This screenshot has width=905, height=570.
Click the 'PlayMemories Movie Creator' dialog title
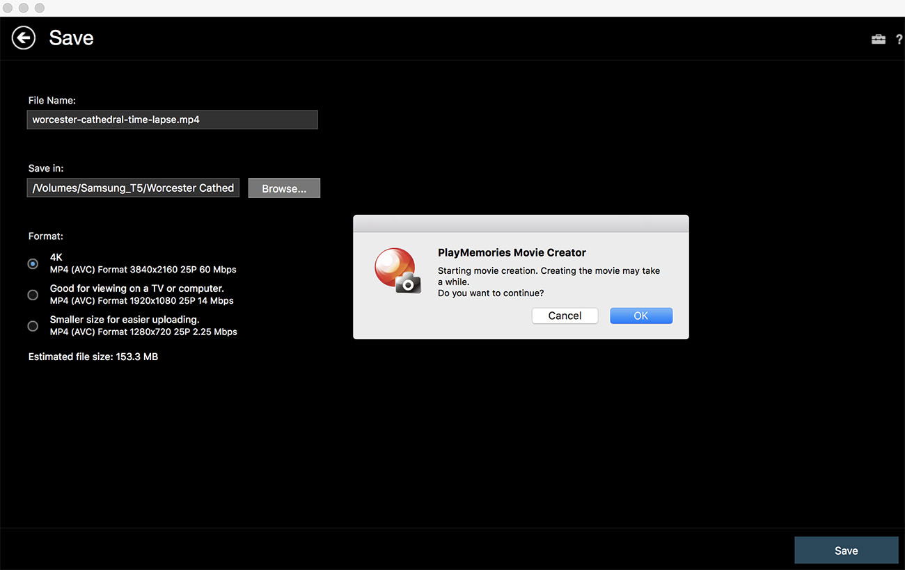[x=512, y=252]
